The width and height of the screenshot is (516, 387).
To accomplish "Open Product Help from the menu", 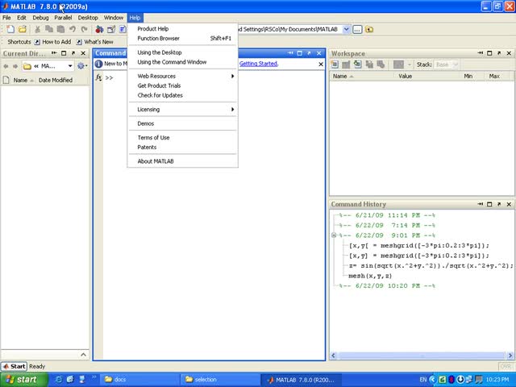I will point(153,28).
